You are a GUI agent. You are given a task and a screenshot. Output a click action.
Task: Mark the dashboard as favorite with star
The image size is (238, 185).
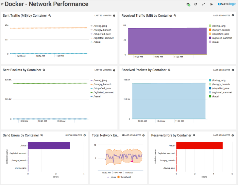coord(2,4)
